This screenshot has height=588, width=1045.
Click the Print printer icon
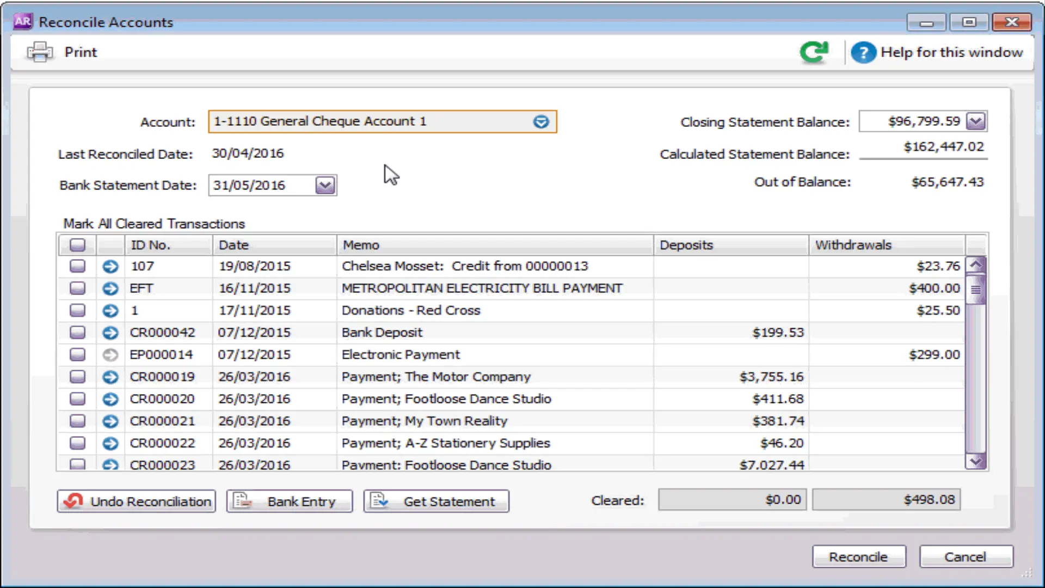click(40, 52)
